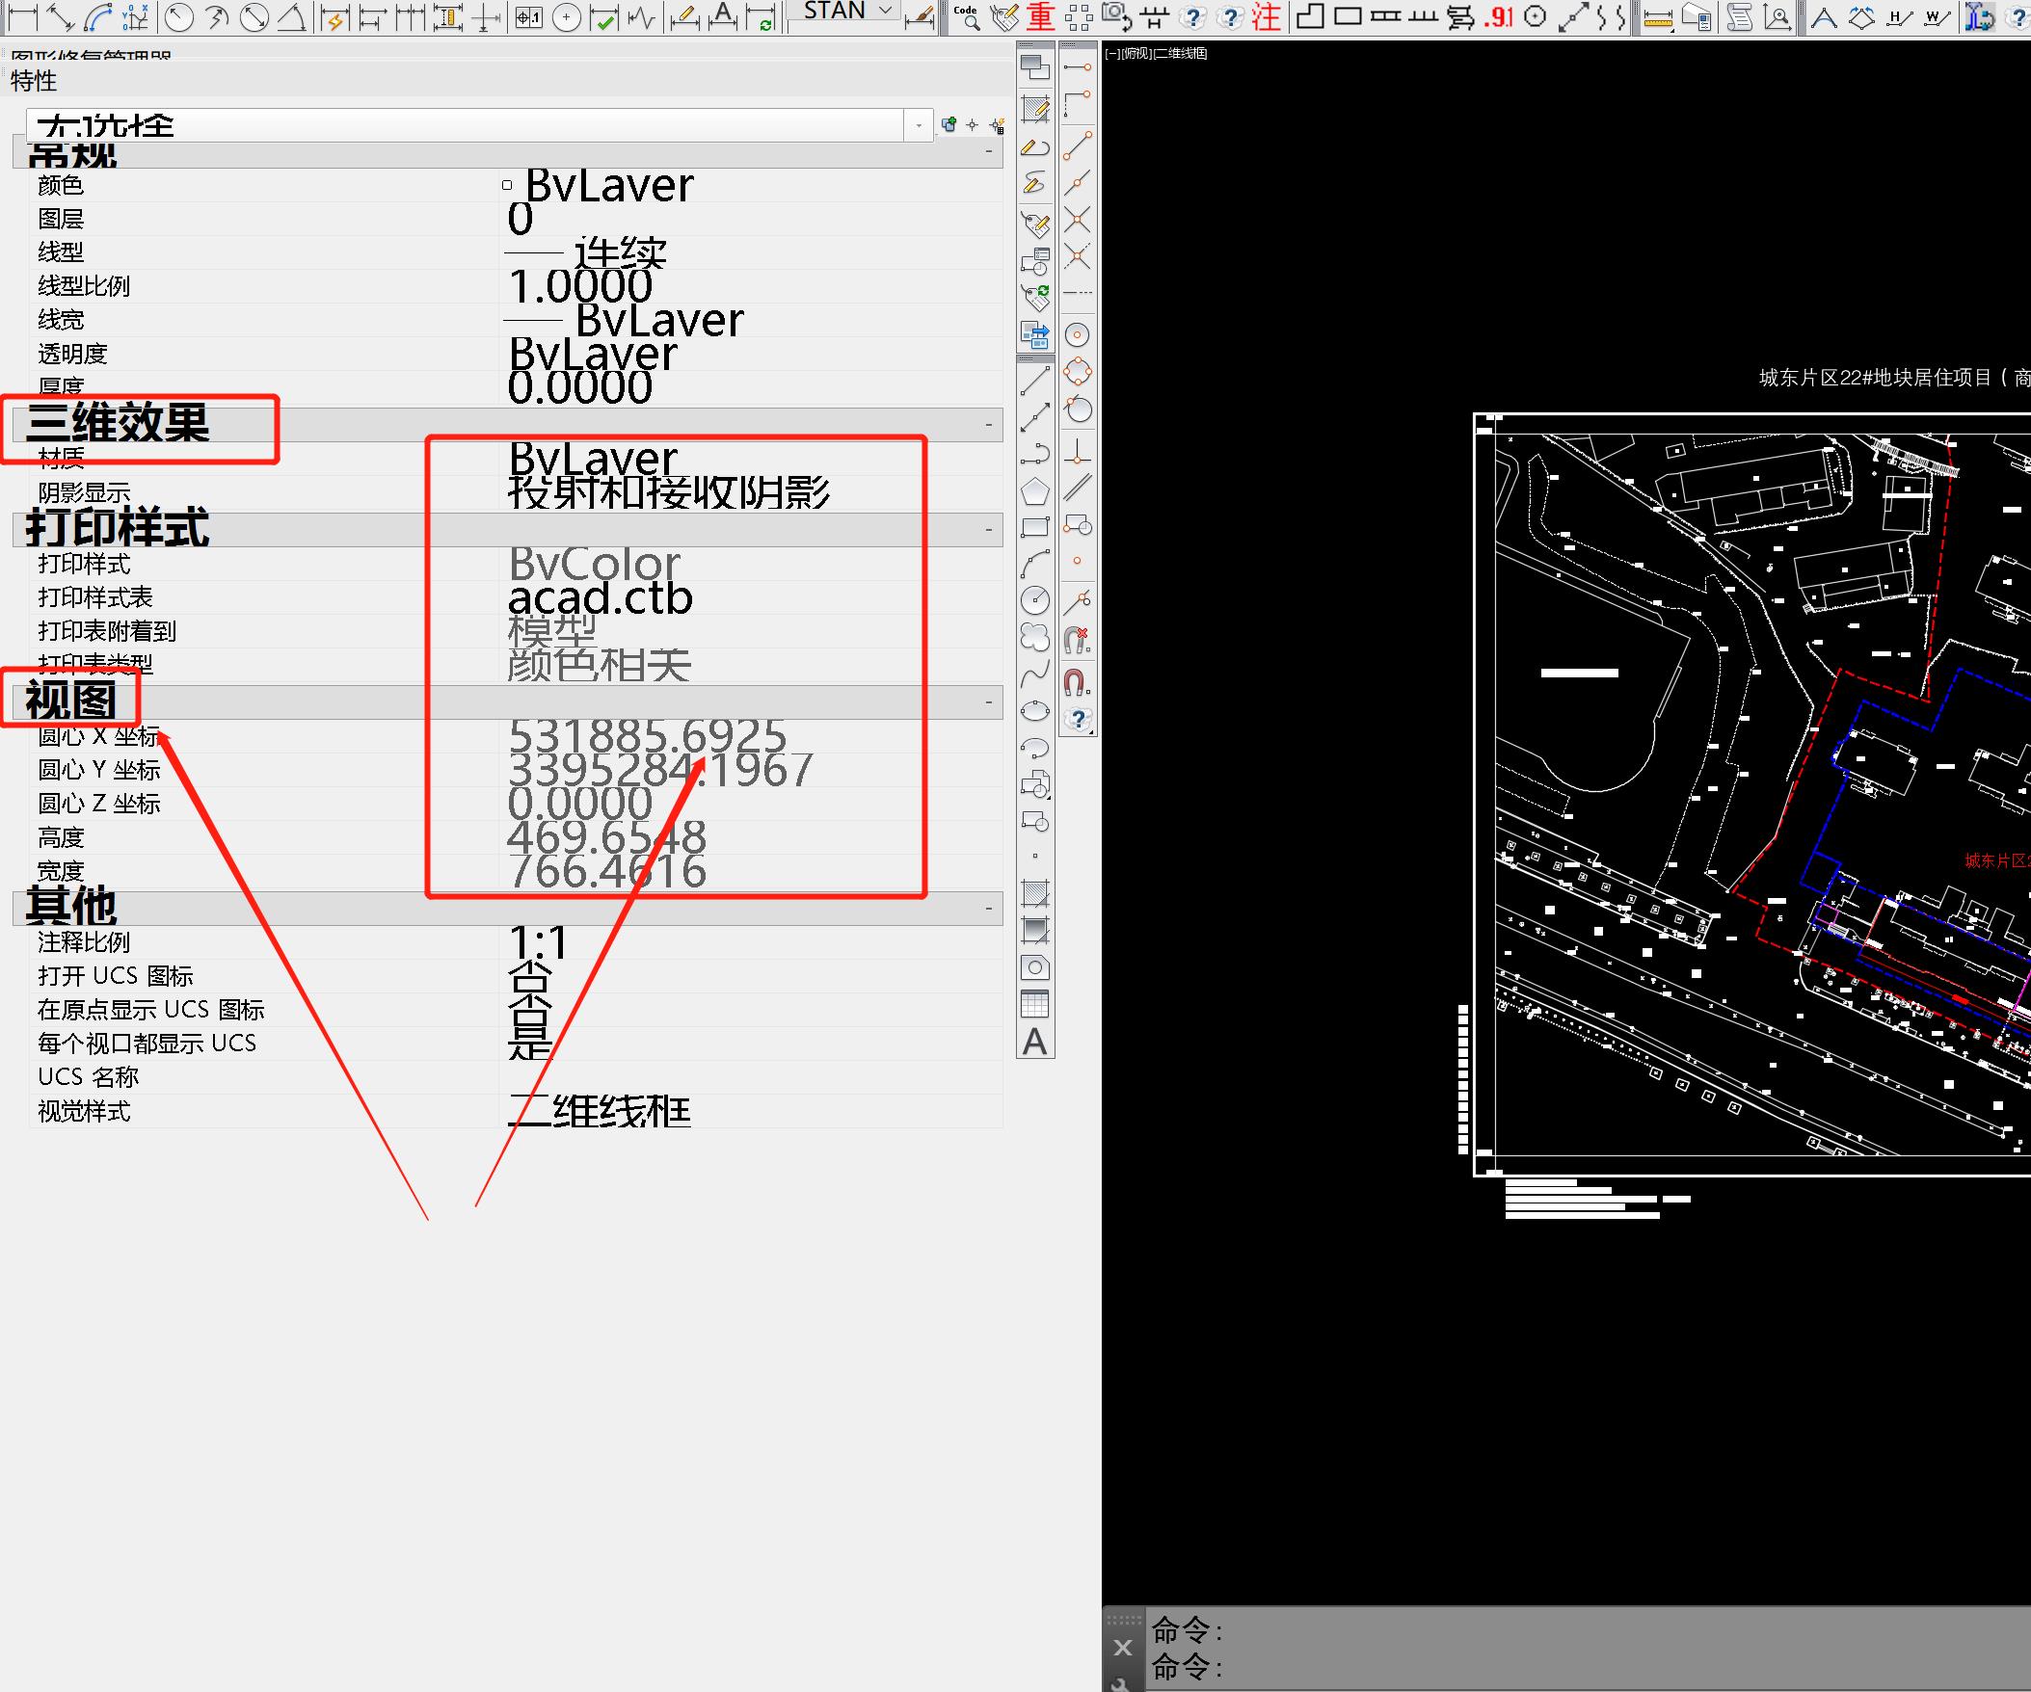Image resolution: width=2031 pixels, height=1692 pixels.
Task: Click the Code search magnifier icon
Action: [x=966, y=16]
